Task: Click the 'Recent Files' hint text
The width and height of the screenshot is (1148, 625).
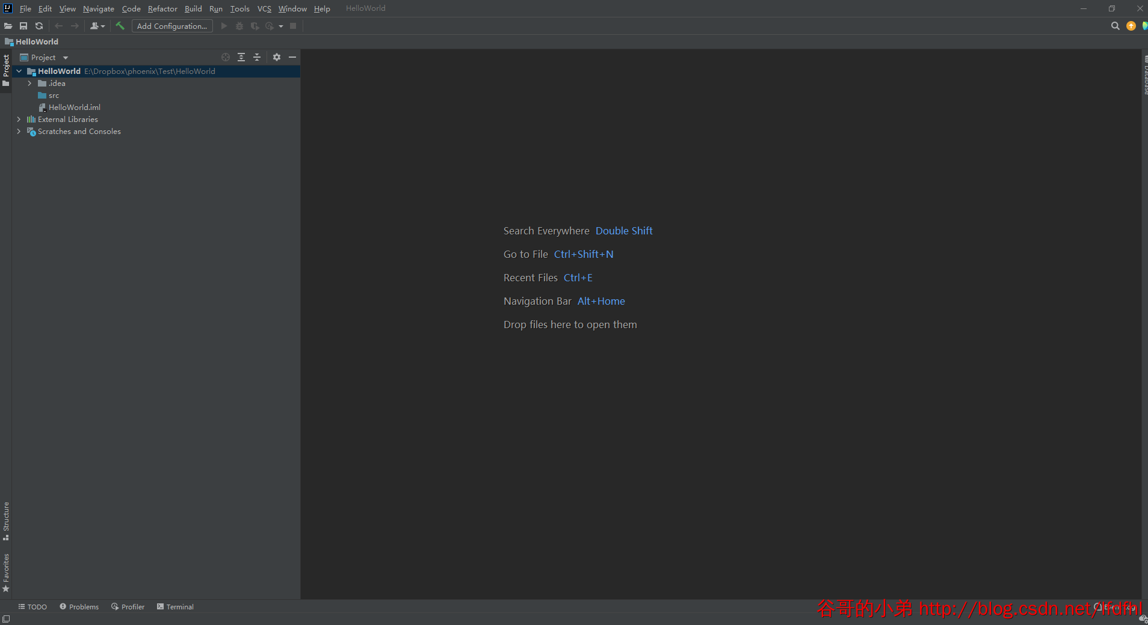Action: click(x=531, y=278)
